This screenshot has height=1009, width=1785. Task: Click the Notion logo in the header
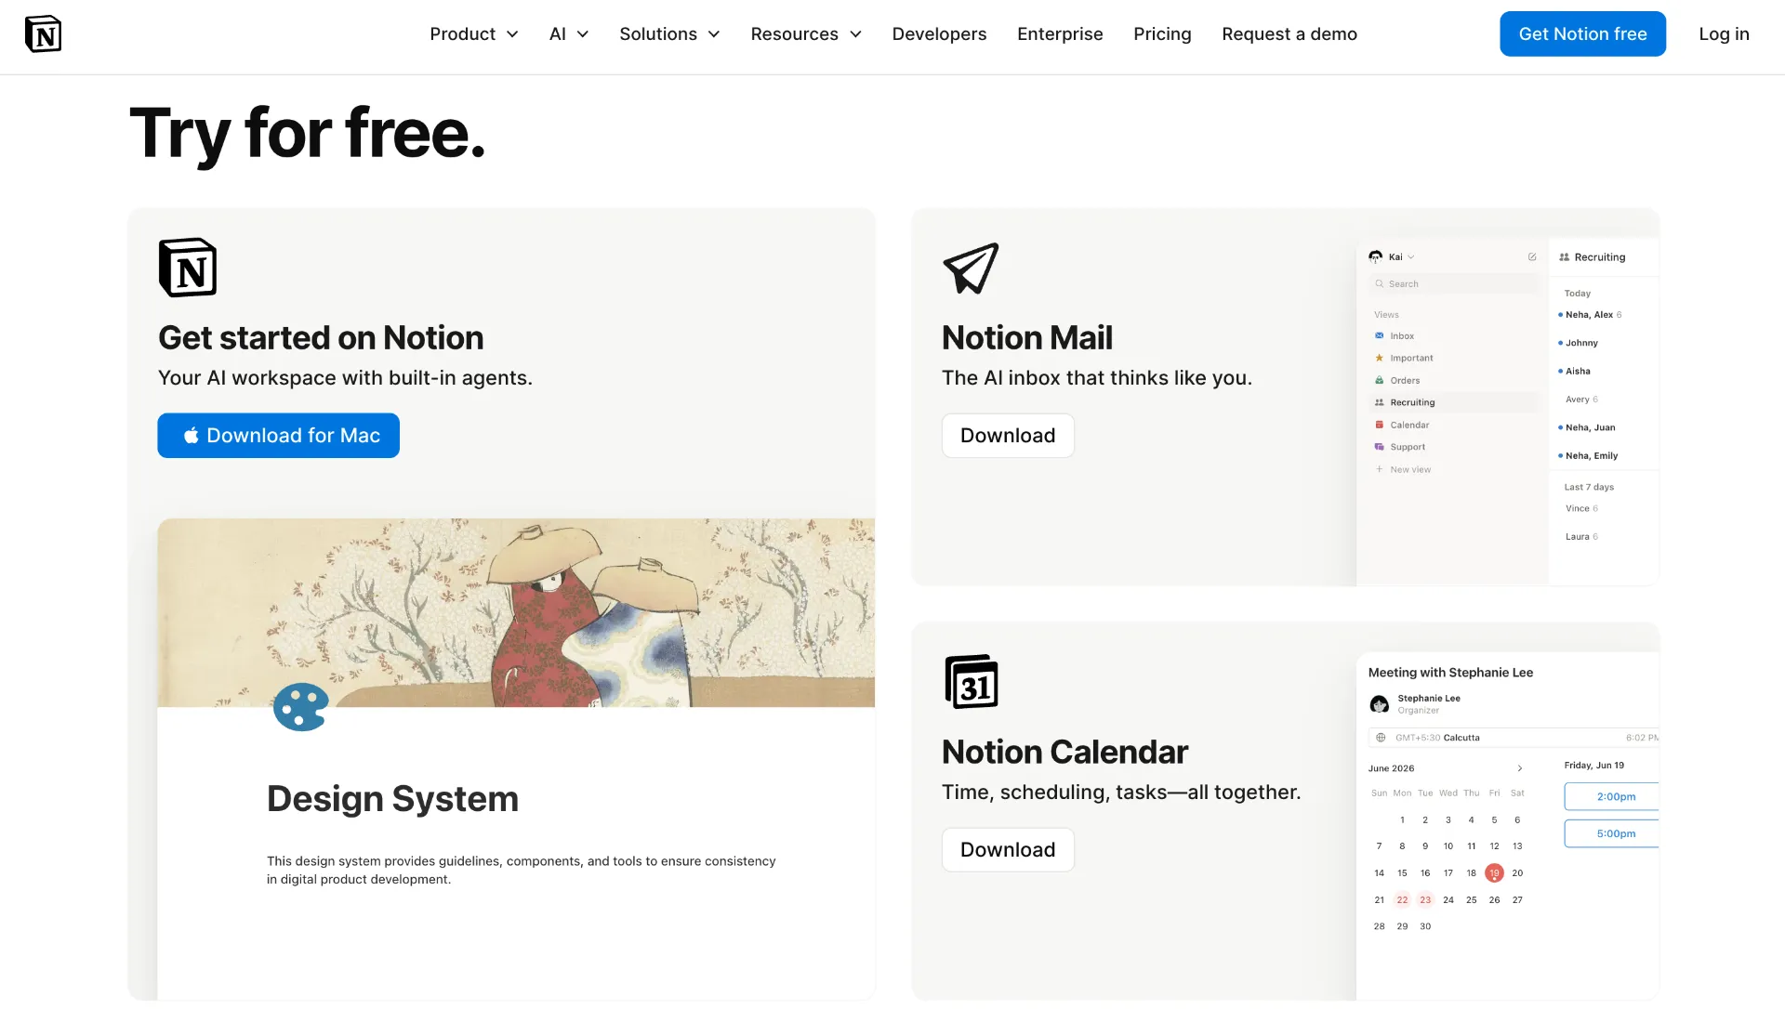pos(43,33)
